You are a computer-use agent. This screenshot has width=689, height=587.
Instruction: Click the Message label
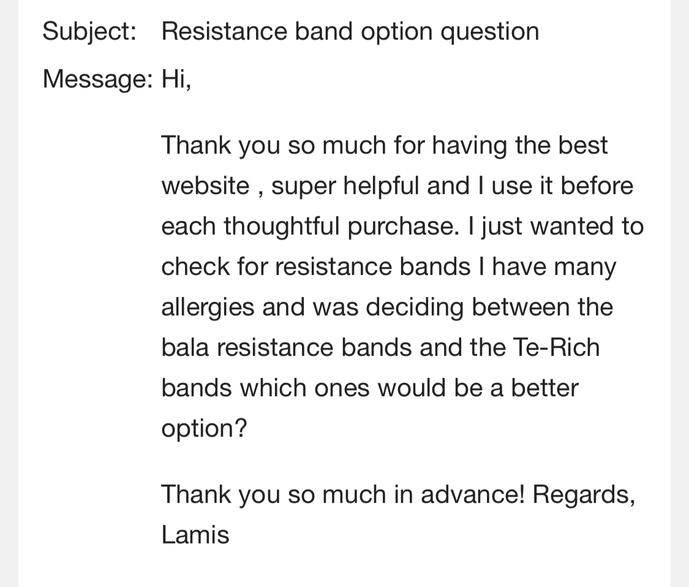97,79
